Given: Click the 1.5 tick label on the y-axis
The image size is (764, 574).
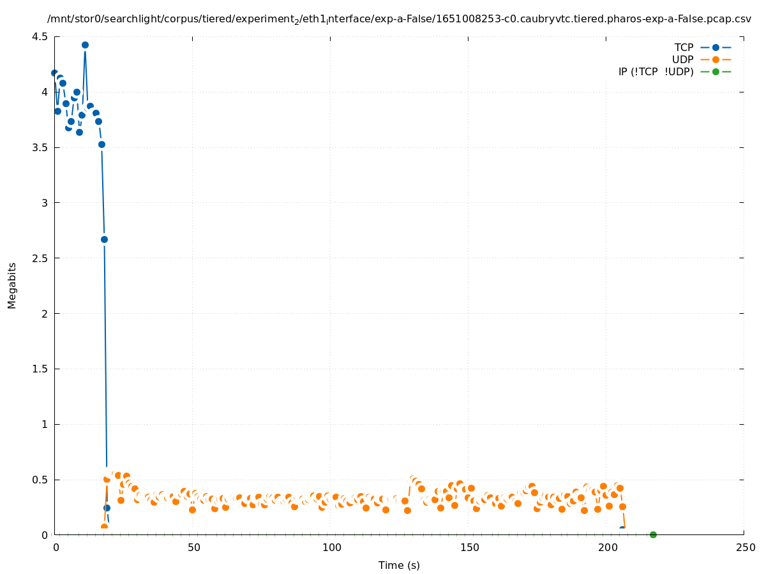Looking at the screenshot, I should point(40,369).
